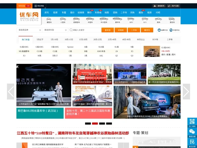197x148 pixels.
Task: Open the A4L model link
Action: 101,56
